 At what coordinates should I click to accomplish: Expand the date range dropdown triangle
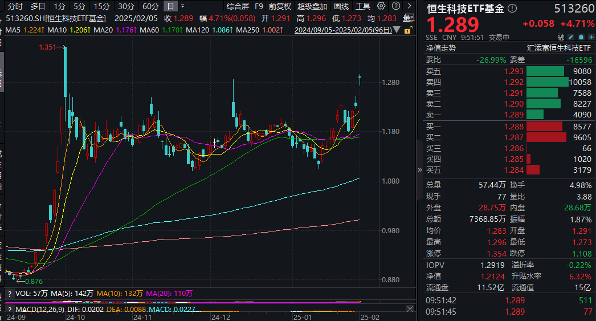point(397,30)
